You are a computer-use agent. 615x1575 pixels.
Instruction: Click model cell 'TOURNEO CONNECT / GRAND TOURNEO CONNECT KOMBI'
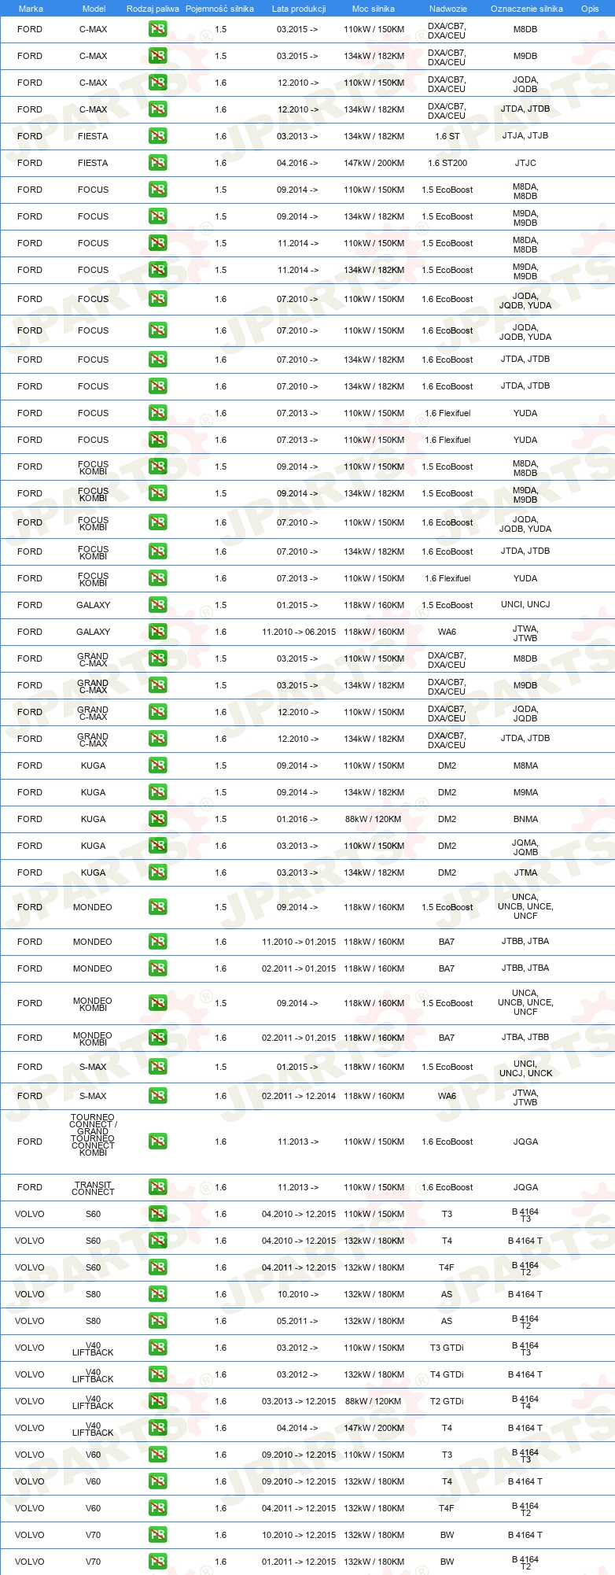[x=93, y=1134]
